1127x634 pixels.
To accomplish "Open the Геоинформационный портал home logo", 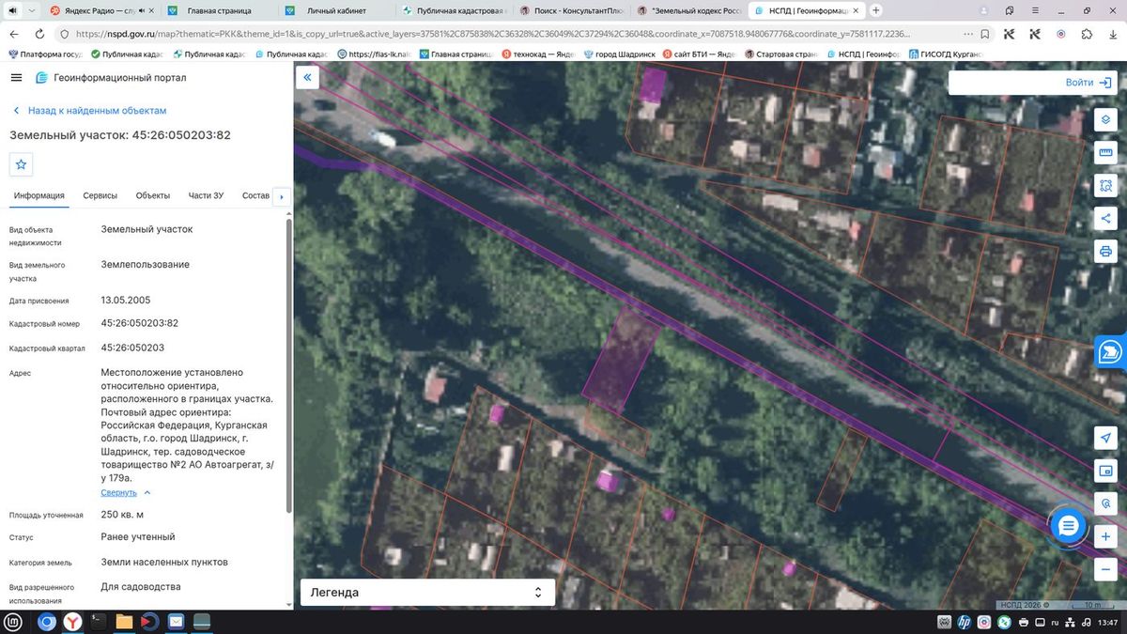I will click(110, 78).
